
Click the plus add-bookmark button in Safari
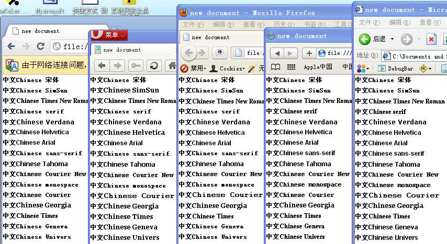tap(309, 53)
